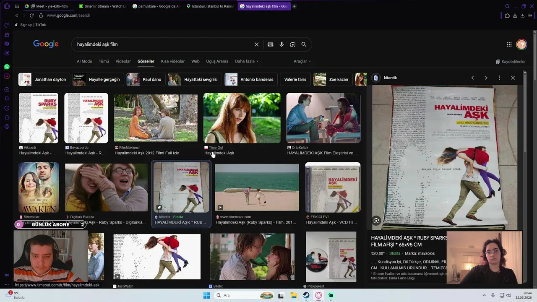Open the ESKİCİ EVİ VCD thumbnail

[x=333, y=187]
